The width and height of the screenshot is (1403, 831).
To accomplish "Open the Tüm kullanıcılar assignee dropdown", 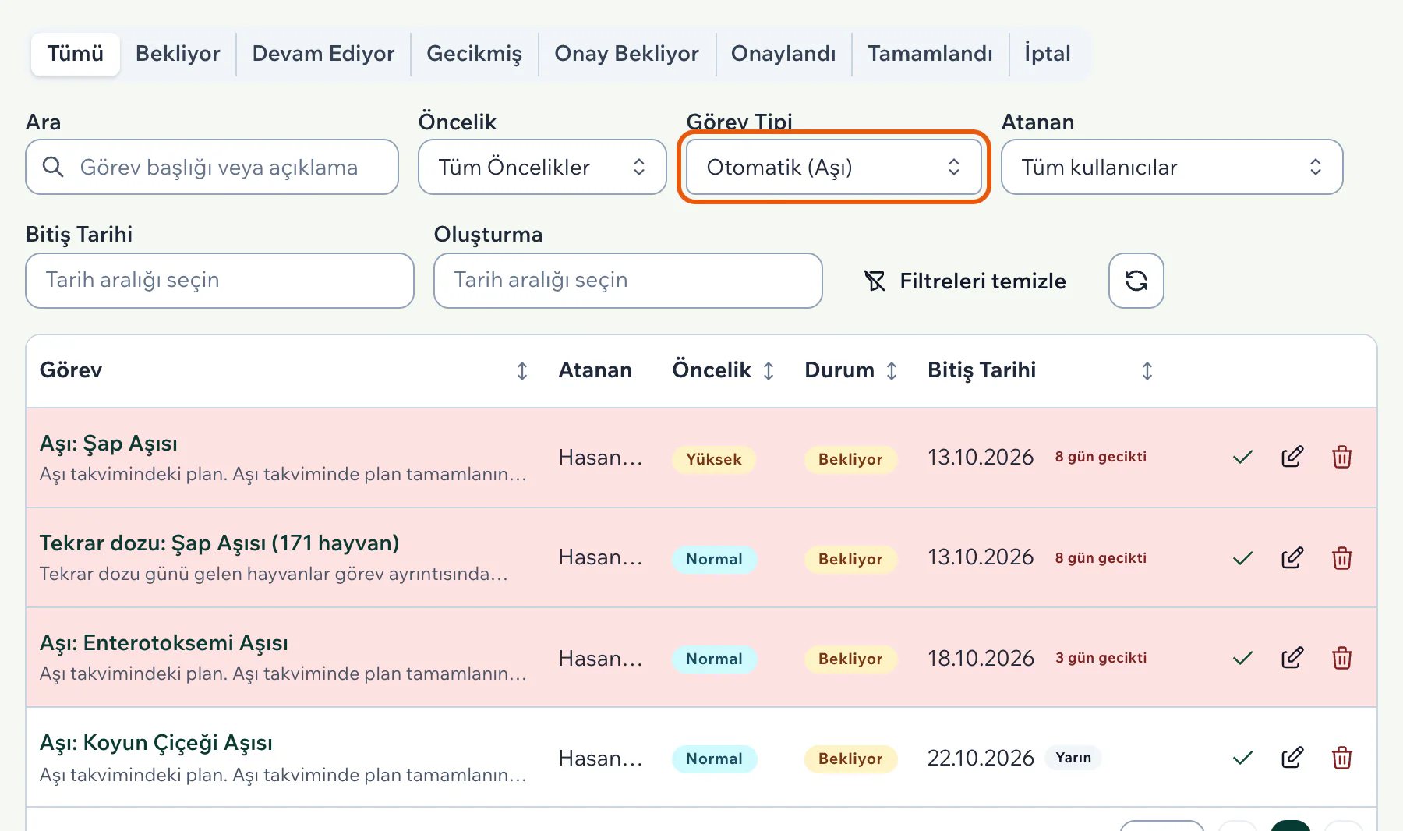I will click(x=1172, y=167).
